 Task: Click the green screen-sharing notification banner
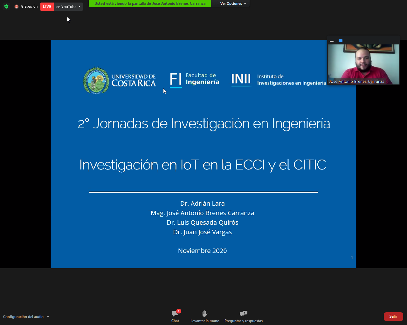tap(150, 3)
